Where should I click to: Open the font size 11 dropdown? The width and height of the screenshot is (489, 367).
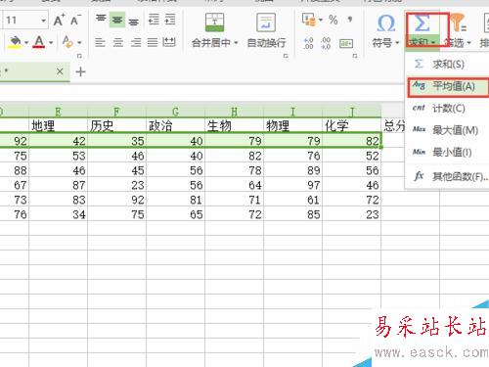(43, 21)
